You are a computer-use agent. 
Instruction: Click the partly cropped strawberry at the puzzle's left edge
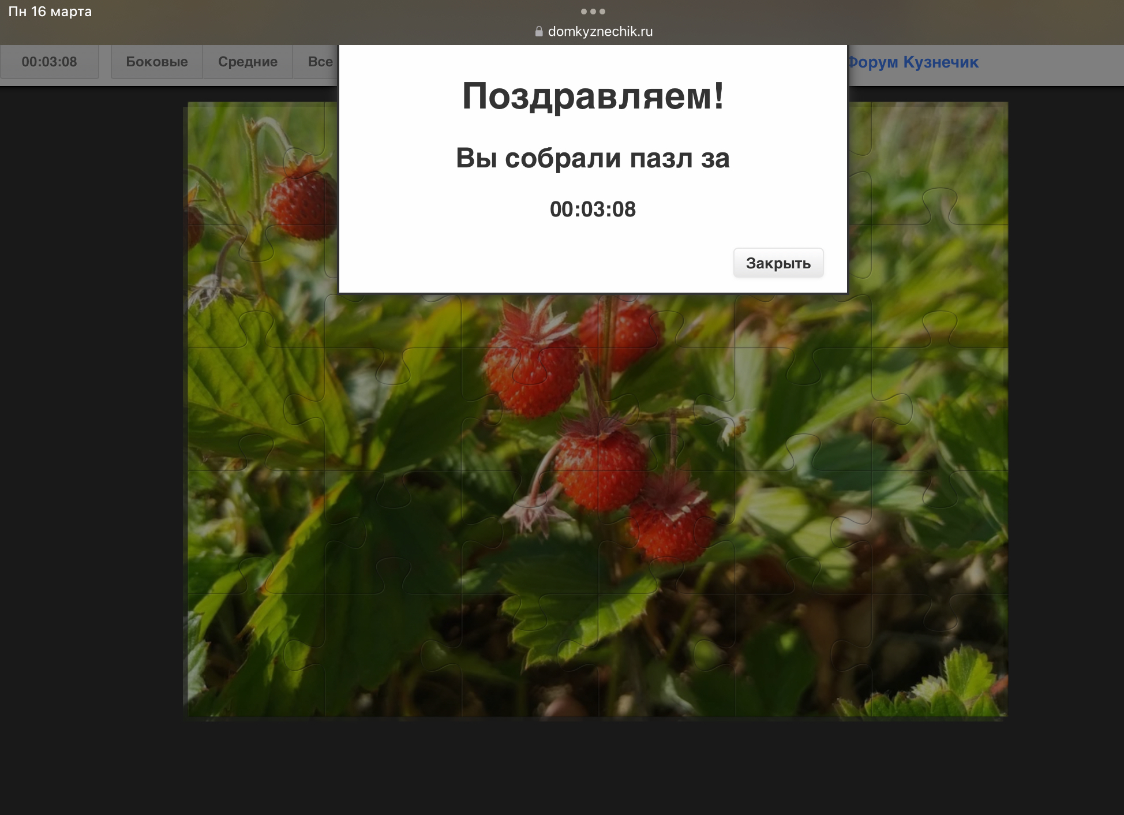click(194, 225)
